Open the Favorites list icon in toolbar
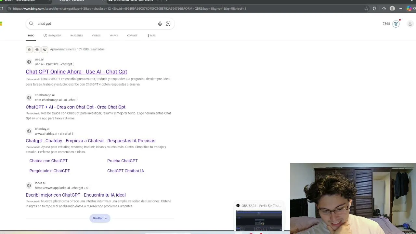This screenshot has width=416, height=234. point(384,8)
